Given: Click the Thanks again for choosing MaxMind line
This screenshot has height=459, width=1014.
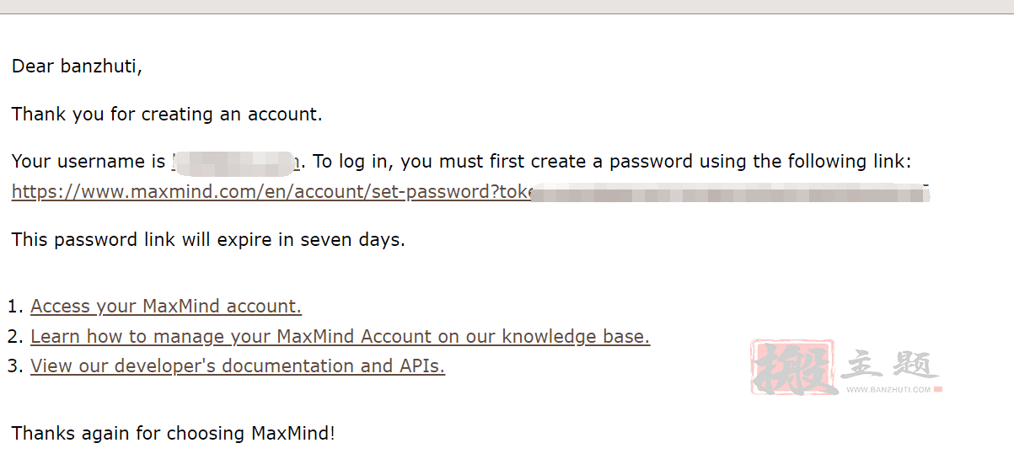Looking at the screenshot, I should [174, 434].
